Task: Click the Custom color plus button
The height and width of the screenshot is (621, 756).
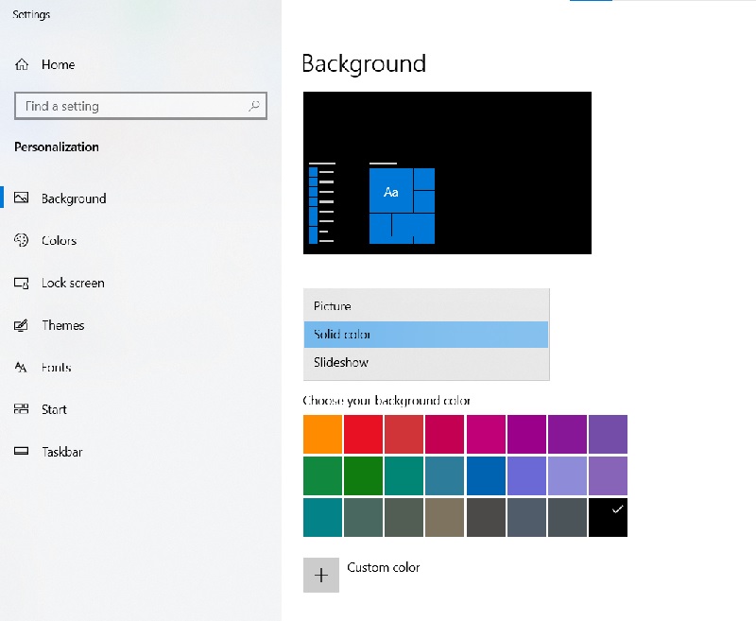Action: [321, 575]
